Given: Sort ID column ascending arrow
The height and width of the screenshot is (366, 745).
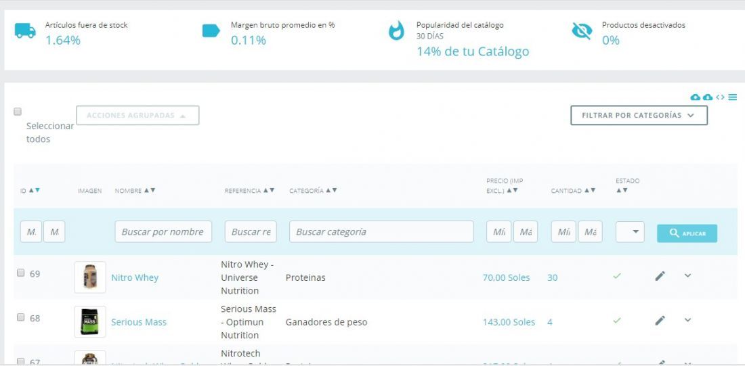Looking at the screenshot, I should click(31, 190).
